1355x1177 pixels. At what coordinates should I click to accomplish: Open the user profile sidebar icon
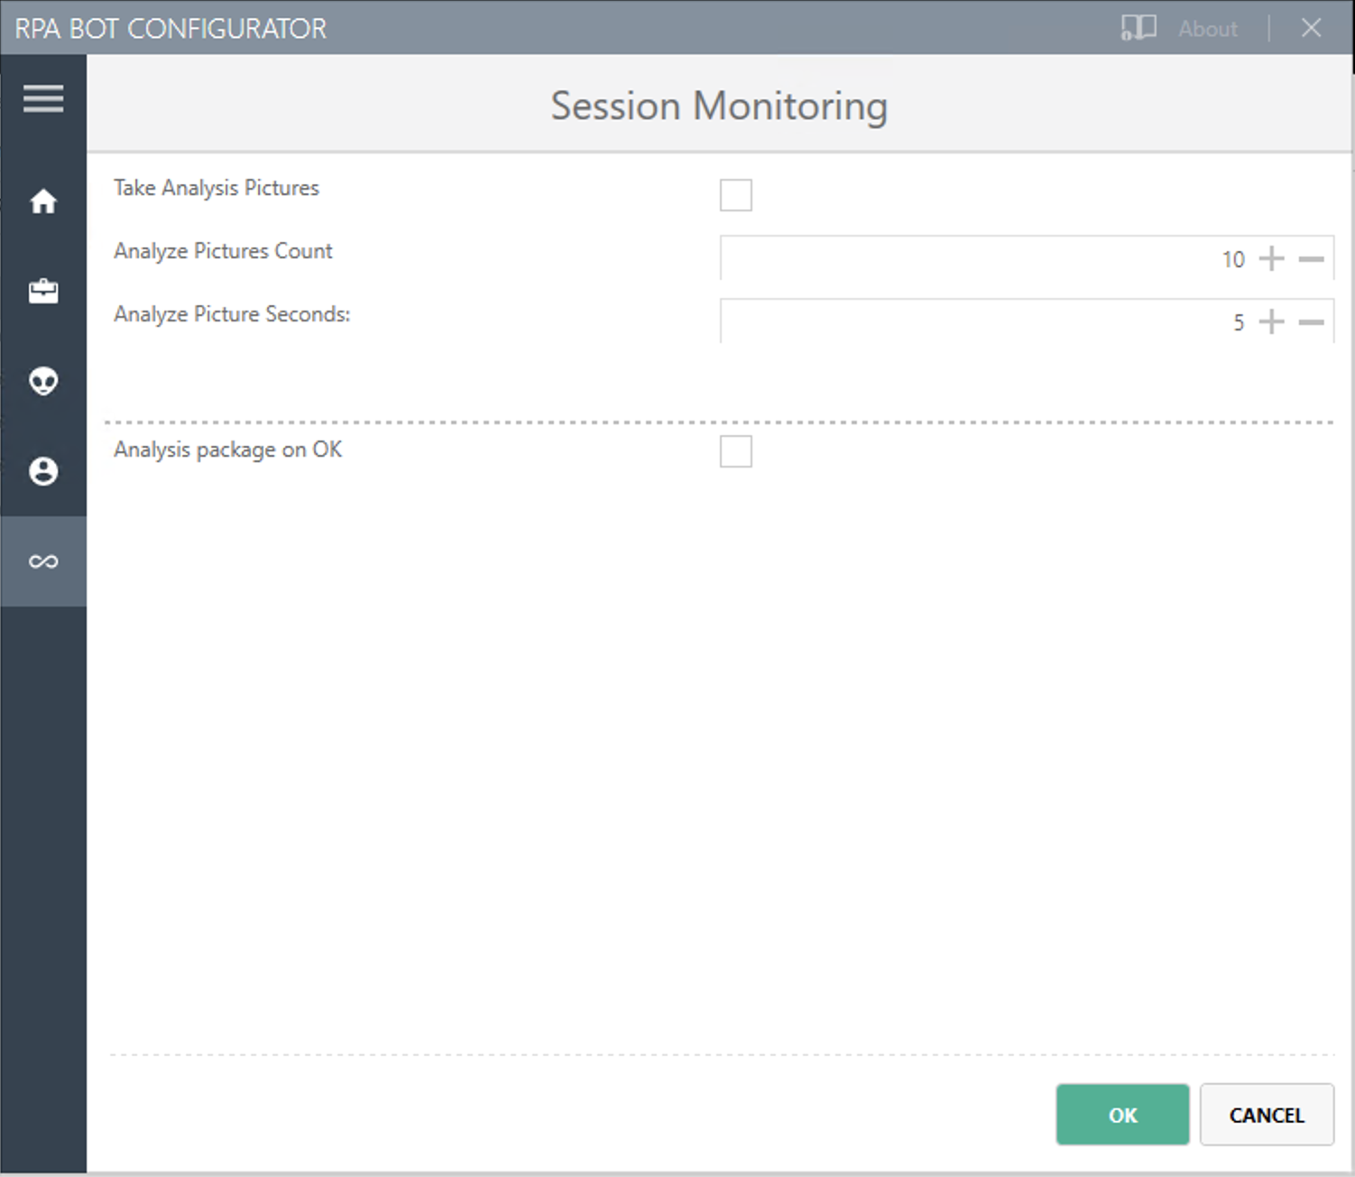tap(42, 471)
